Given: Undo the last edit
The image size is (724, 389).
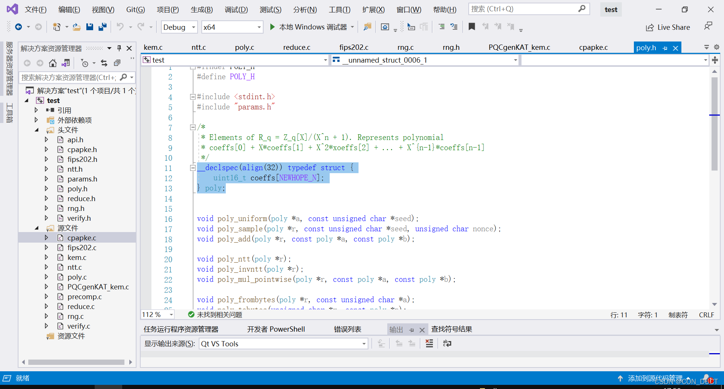Looking at the screenshot, I should pos(120,27).
